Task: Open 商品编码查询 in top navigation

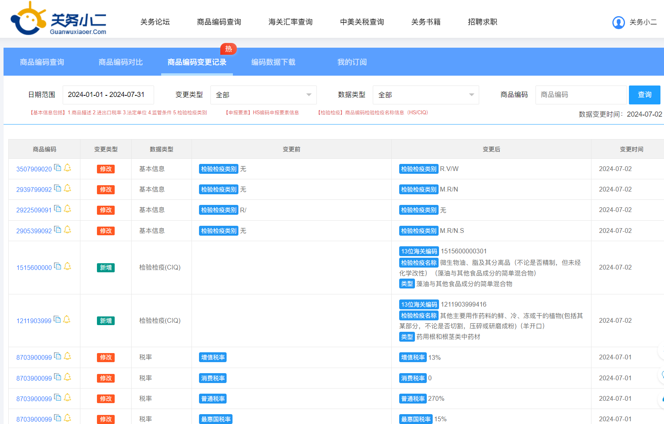Action: (219, 22)
